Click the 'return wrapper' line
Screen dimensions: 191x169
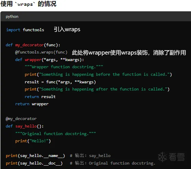(32, 104)
